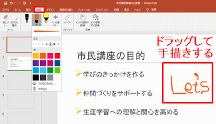The image size is (216, 124).
Task: Click the Delete (削除) pen option
Action: (46, 89)
